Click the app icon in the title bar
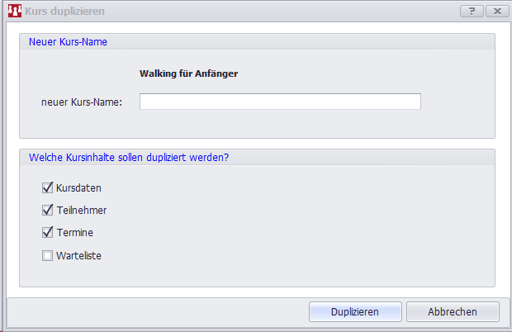The image size is (512, 332). tap(13, 12)
